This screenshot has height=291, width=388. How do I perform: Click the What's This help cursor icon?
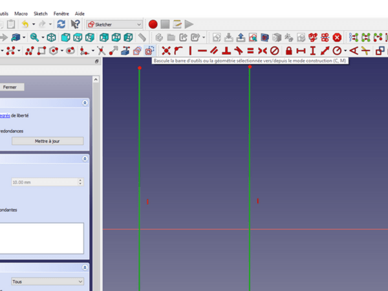tap(76, 24)
